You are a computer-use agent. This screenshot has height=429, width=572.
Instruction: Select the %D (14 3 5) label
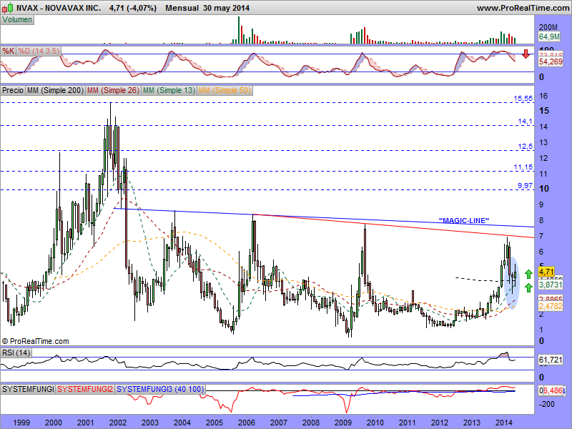tap(39, 51)
